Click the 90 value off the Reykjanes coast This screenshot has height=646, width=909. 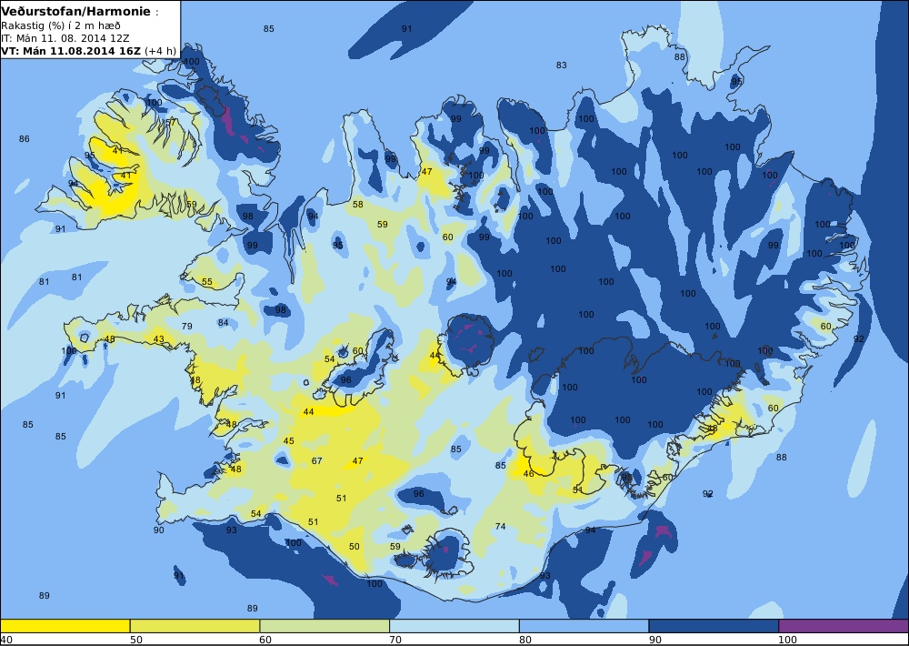tap(158, 530)
